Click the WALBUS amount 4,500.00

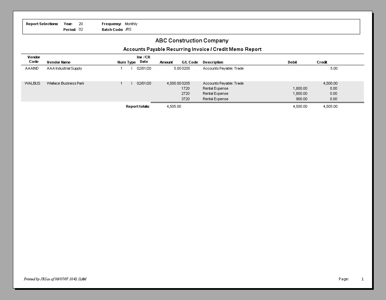(174, 83)
